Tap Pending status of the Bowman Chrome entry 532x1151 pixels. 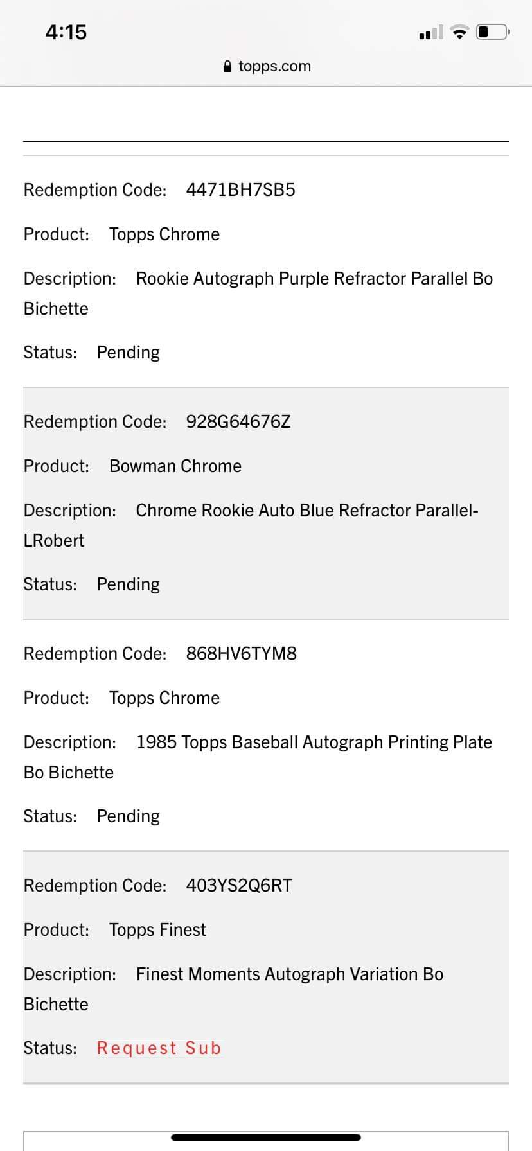click(128, 584)
